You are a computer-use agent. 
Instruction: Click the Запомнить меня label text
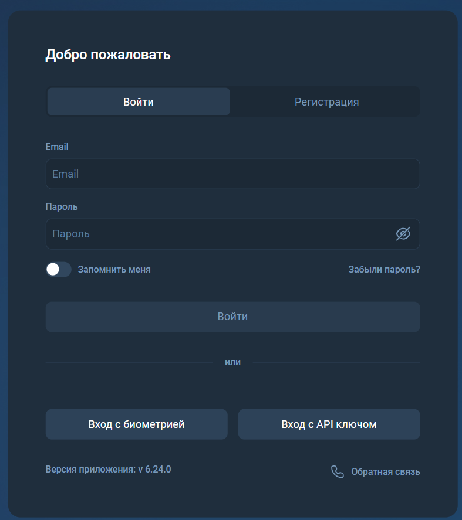(114, 269)
